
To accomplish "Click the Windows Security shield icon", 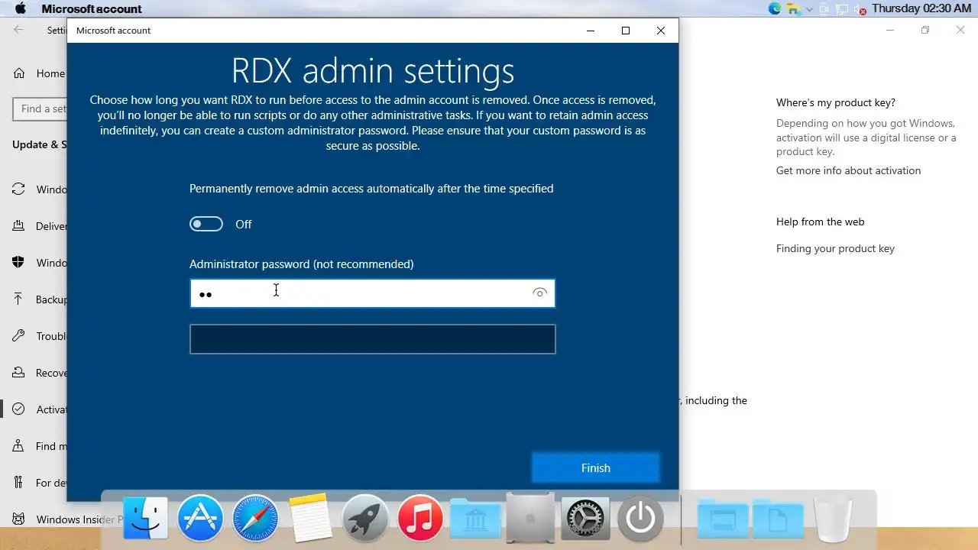I will click(x=18, y=263).
